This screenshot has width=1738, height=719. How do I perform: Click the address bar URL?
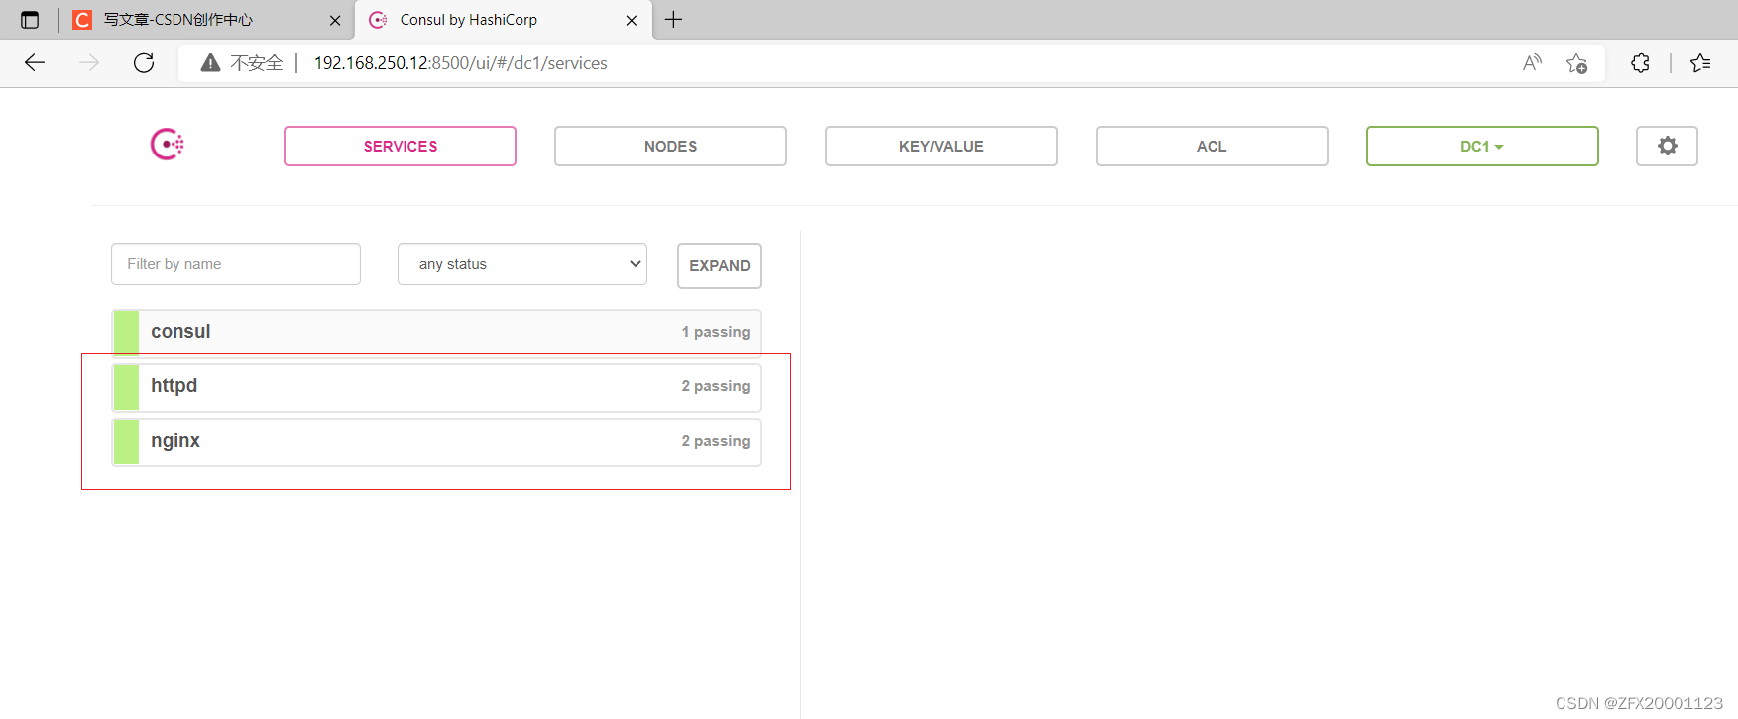(x=461, y=63)
